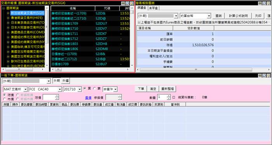This screenshot has height=145, width=272.
Task: Pin the exchange quotes panel (交易所報價)
Action: (123, 3)
